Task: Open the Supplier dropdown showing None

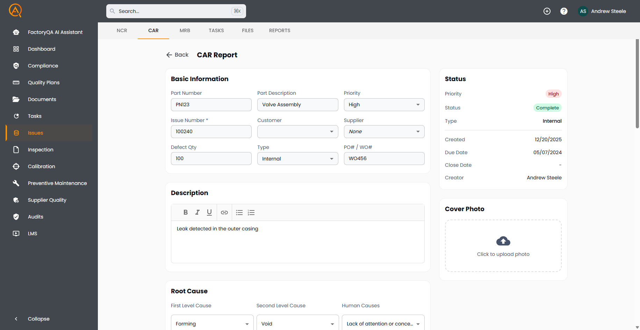Action: (384, 131)
